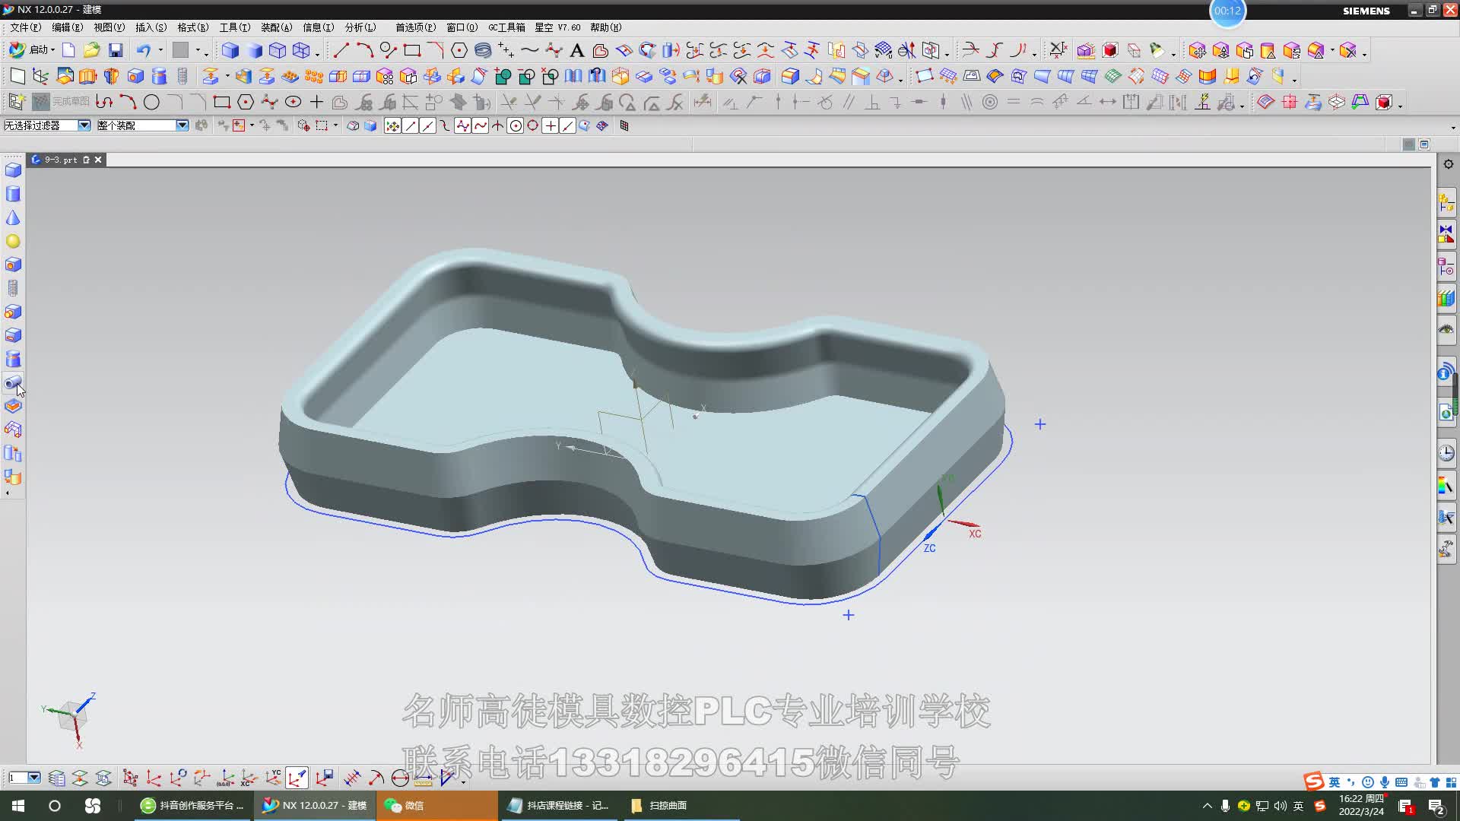The image size is (1460, 821).
Task: Click the cone primitive icon in left sidebar
Action: tap(13, 218)
